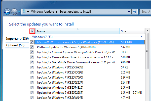Viewport: 151px width, 101px height.
Task: Sort updates by Size column header
Action: (131, 31)
